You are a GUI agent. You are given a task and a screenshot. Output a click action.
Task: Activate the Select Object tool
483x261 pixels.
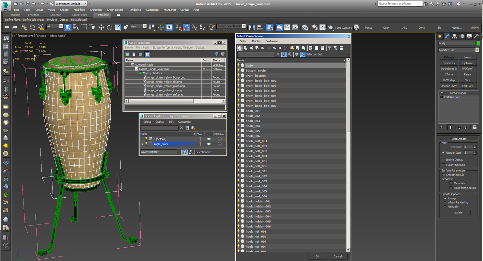(68, 27)
